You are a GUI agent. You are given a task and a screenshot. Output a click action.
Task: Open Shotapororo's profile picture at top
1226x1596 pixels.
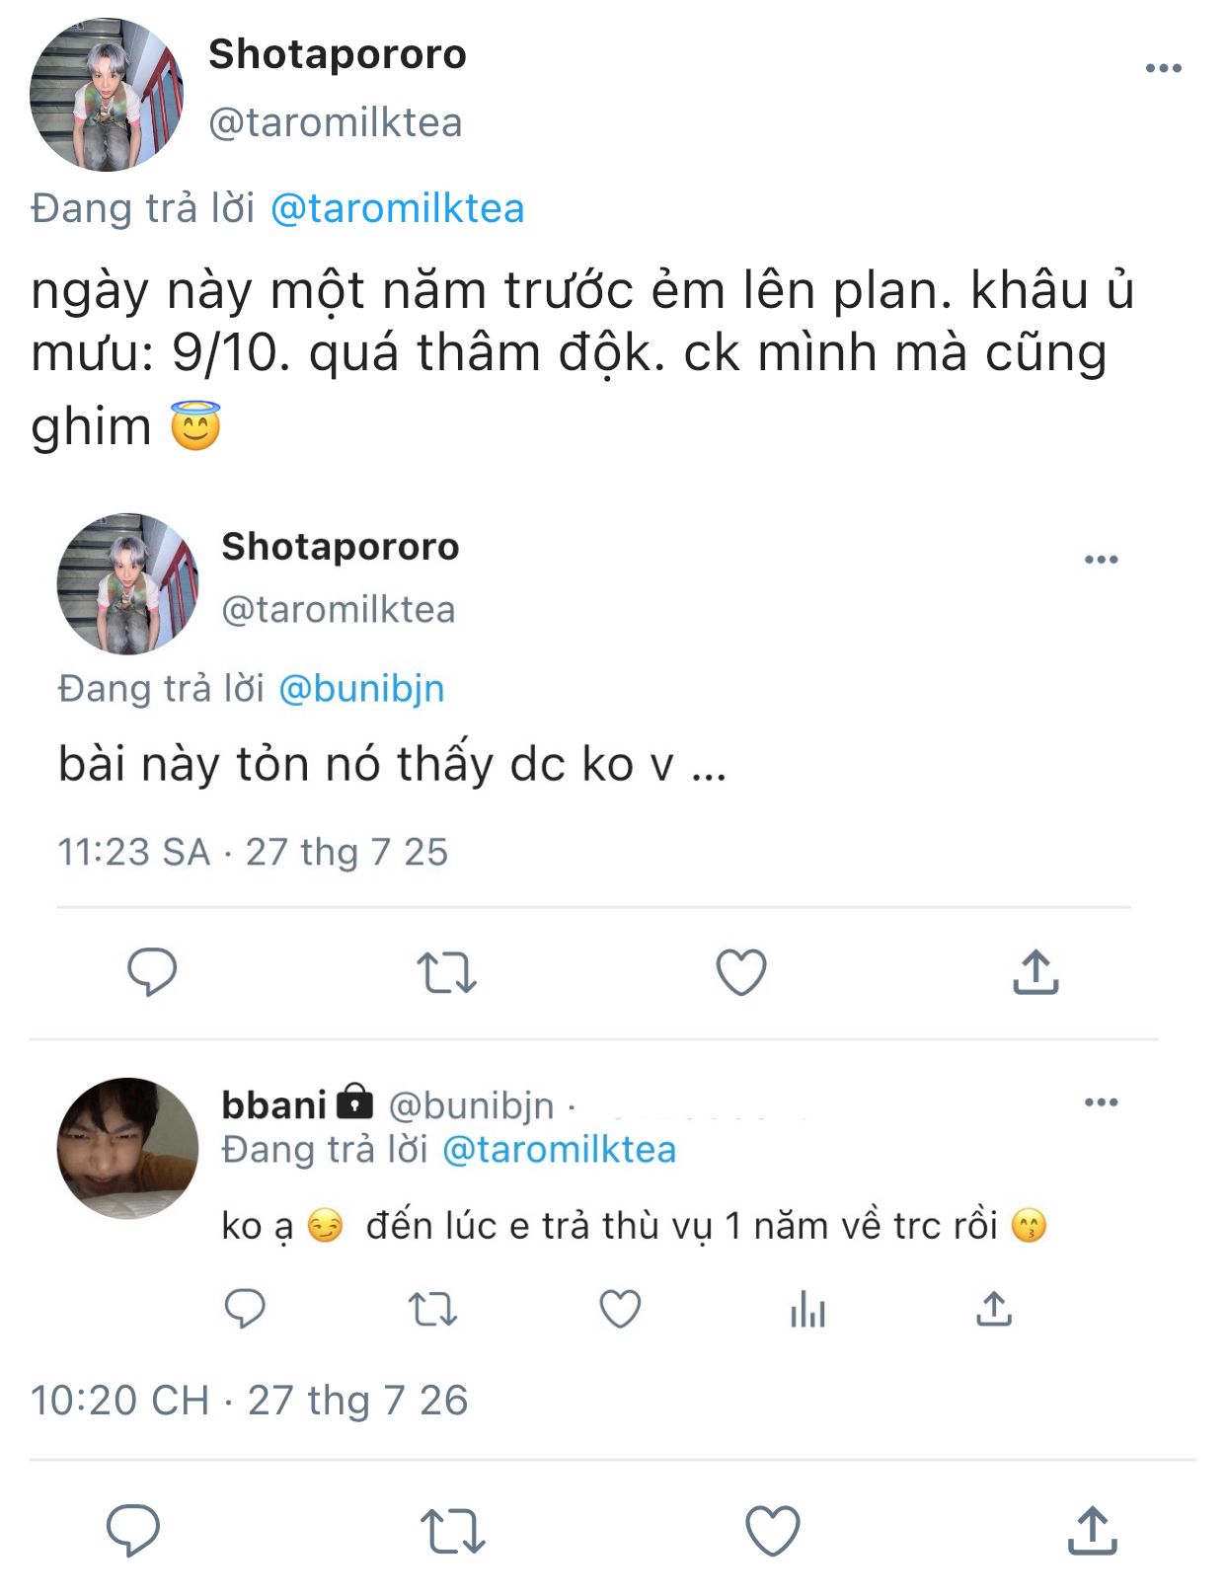[107, 95]
